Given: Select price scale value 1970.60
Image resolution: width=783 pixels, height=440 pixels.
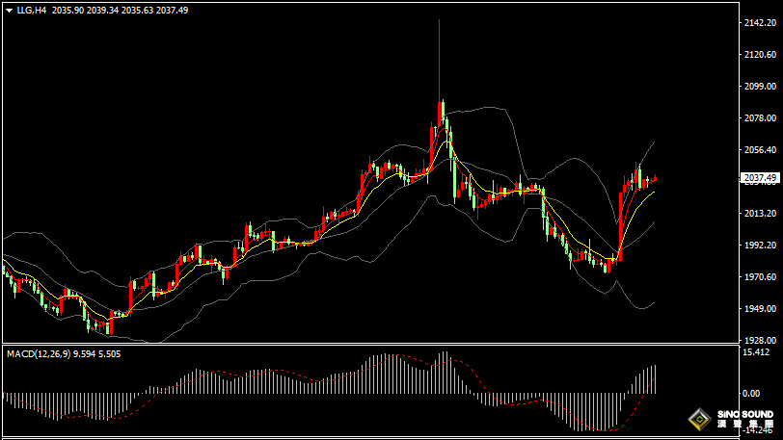Looking at the screenshot, I should tap(760, 277).
